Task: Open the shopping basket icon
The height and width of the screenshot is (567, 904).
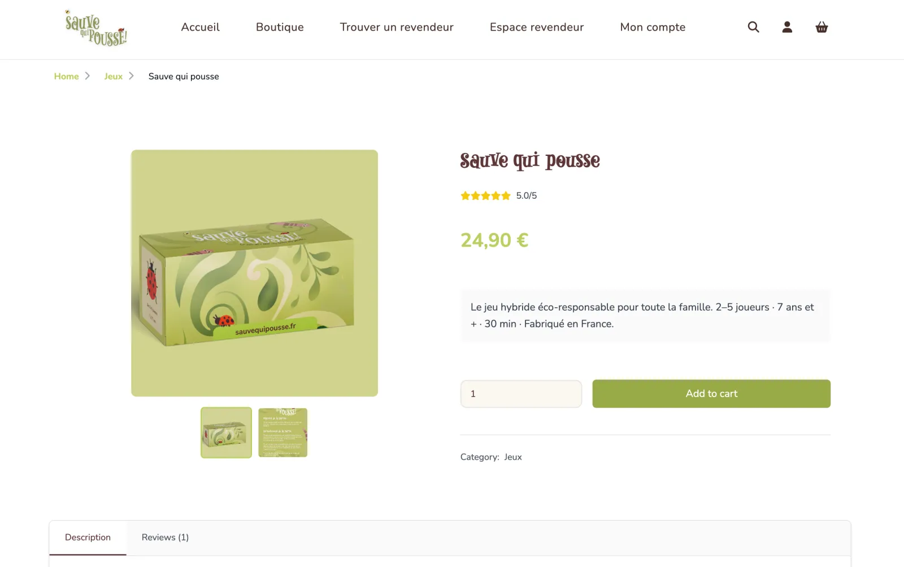Action: click(x=822, y=27)
